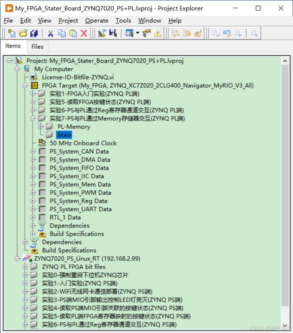
Task: Click the My Computer icon
Action: tap(27, 69)
